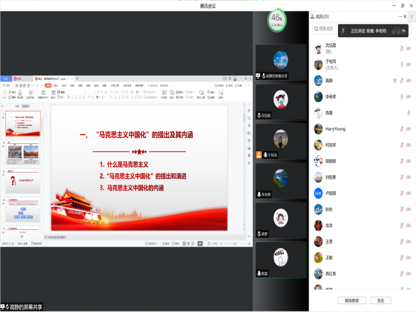Click the network status 46% indicator
Screen dimensions: 416x312
pyautogui.click(x=277, y=21)
